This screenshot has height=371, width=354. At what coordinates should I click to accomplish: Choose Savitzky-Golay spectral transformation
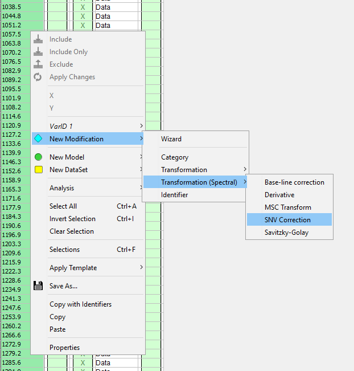286,233
